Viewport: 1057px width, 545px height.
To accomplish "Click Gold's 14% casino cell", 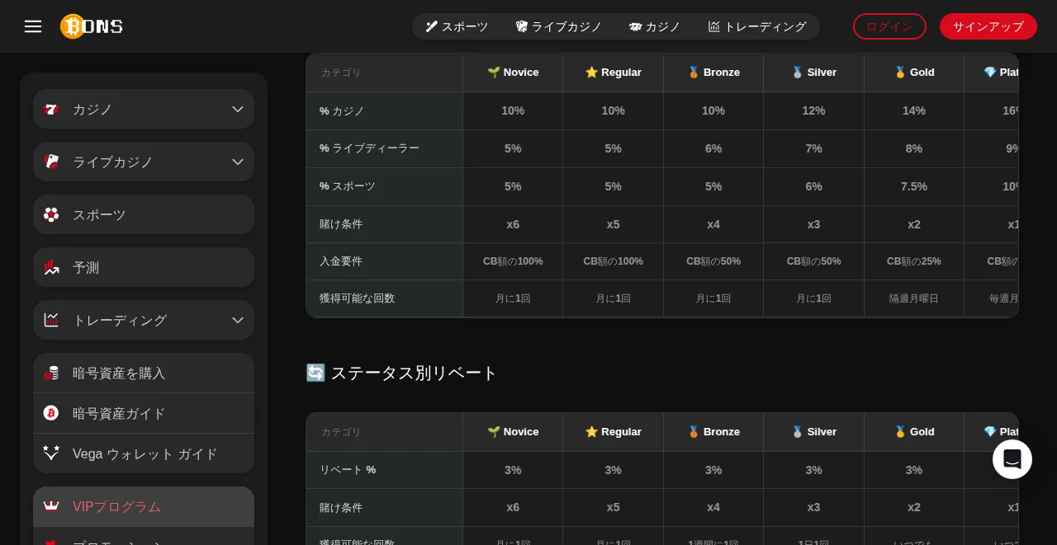I will (x=914, y=110).
